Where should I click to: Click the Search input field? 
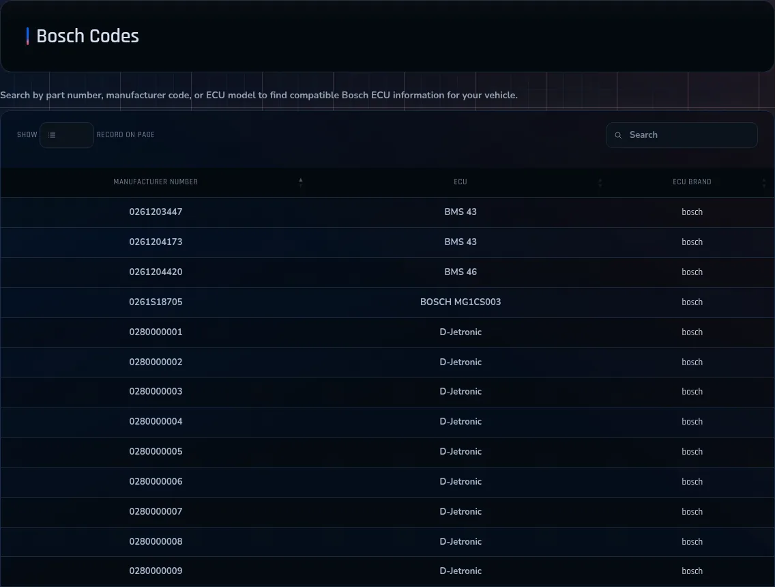click(x=682, y=135)
